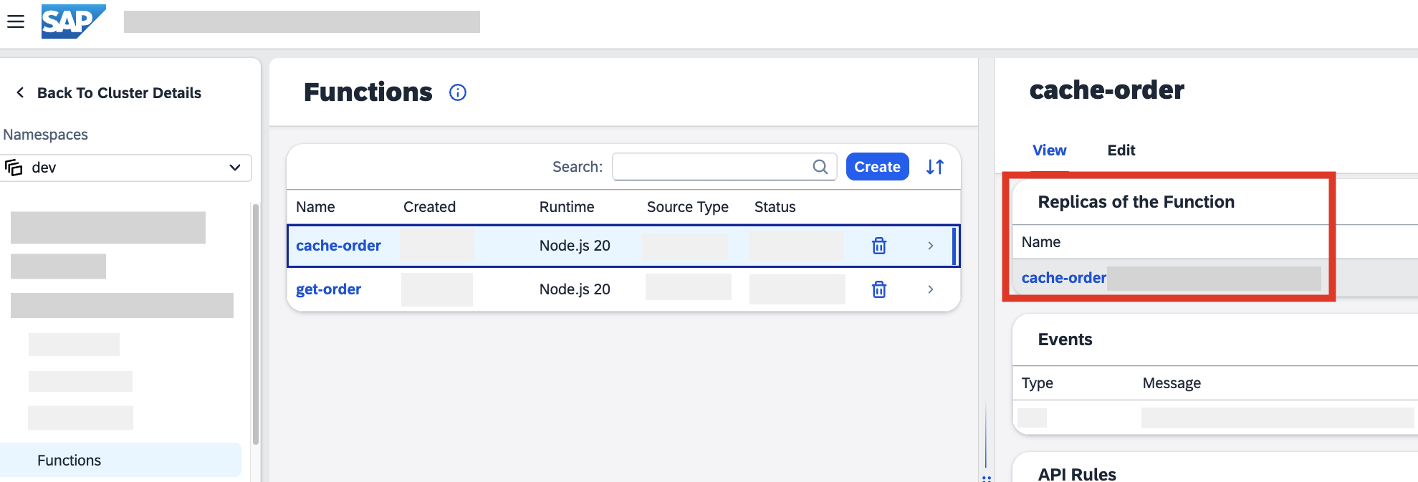
Task: Open the sort functions icon
Action: pyautogui.click(x=935, y=167)
